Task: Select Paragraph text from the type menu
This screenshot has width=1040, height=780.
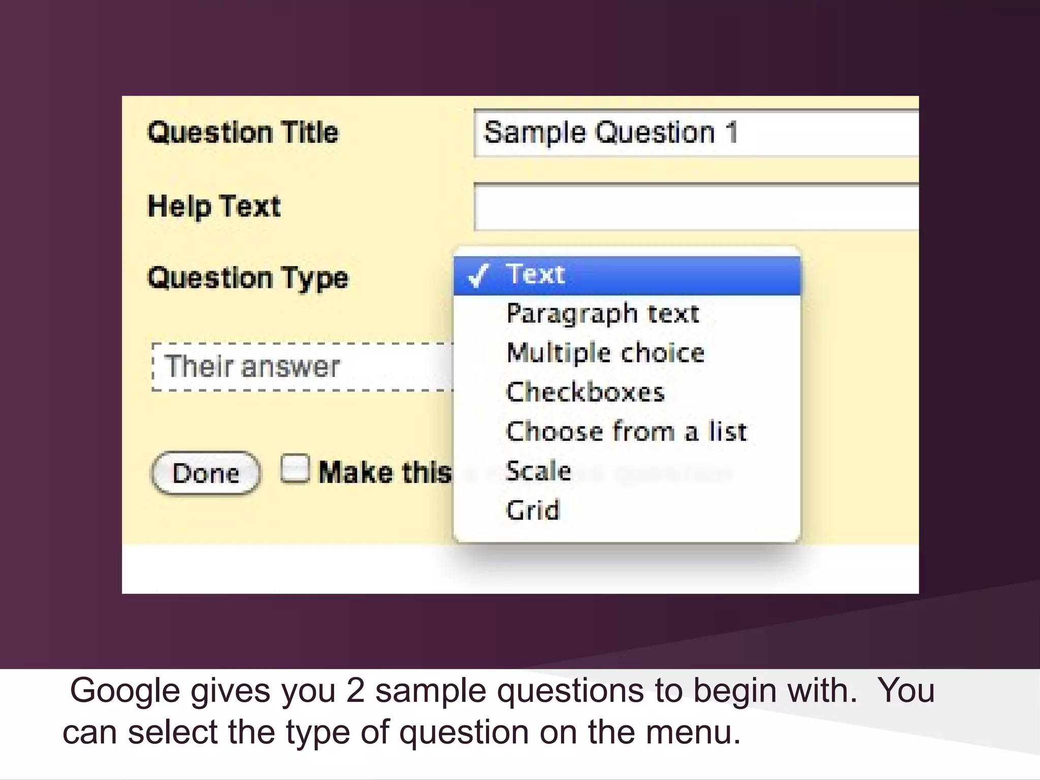Action: pyautogui.click(x=603, y=314)
